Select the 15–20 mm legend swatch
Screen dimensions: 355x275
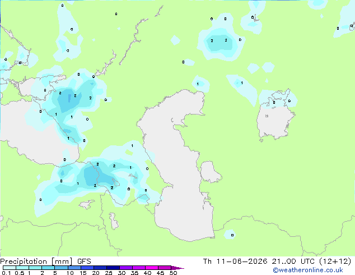[x=87, y=268]
